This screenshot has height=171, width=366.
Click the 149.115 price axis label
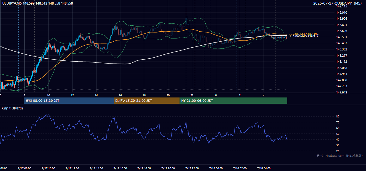(342, 6)
